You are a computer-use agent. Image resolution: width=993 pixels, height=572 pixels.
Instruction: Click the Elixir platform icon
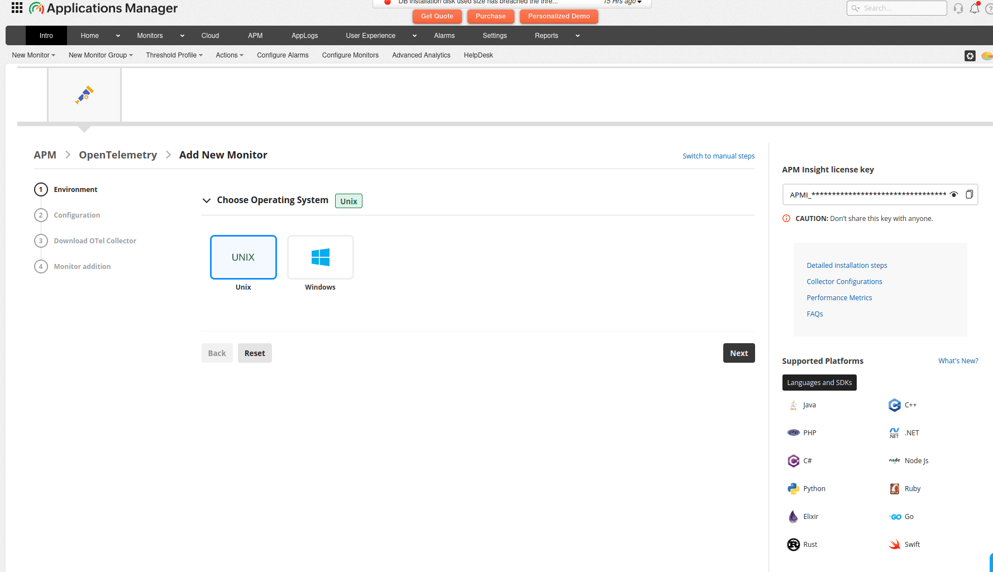(x=794, y=516)
